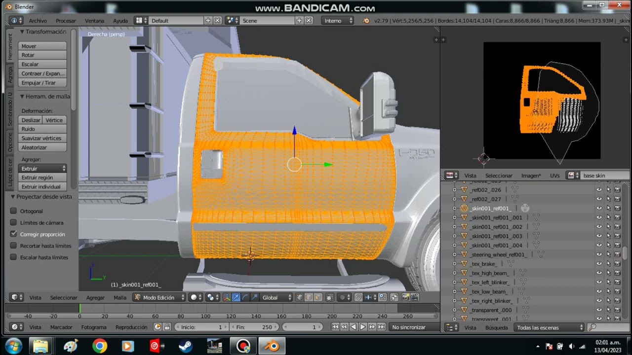The height and width of the screenshot is (355, 632).
Task: Open the screen layout browser icon
Action: coord(141,20)
